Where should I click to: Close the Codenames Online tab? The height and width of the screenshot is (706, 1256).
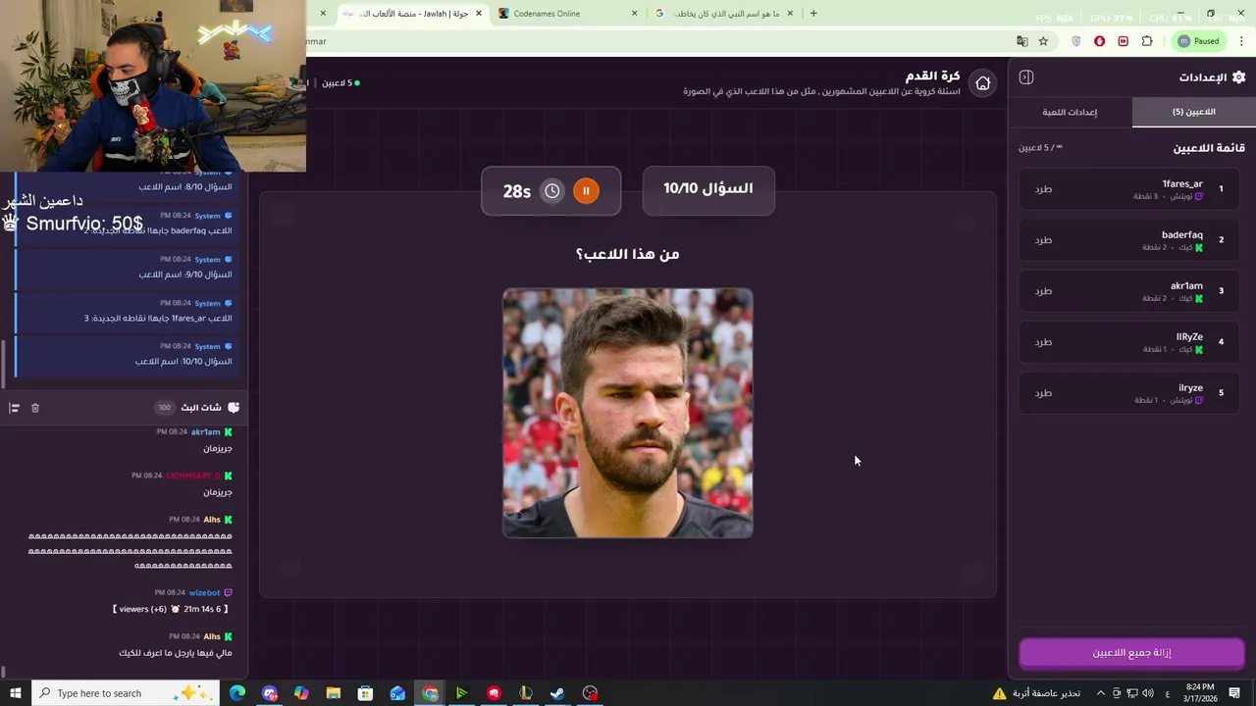[634, 14]
